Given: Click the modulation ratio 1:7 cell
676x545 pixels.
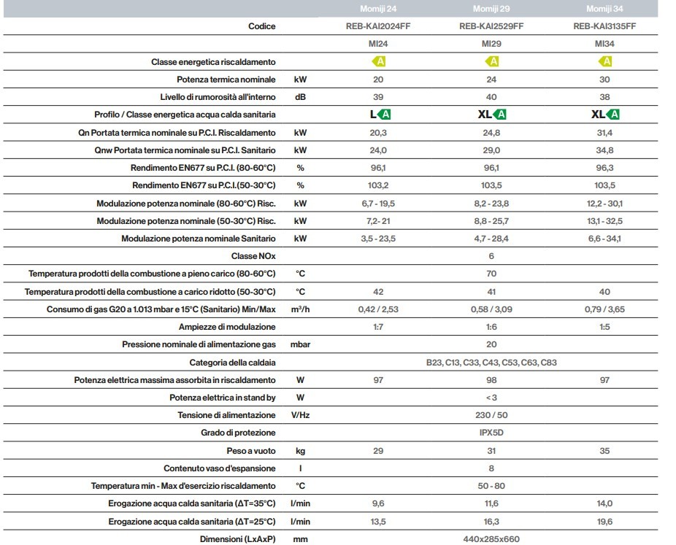Looking at the screenshot, I should pyautogui.click(x=378, y=327).
